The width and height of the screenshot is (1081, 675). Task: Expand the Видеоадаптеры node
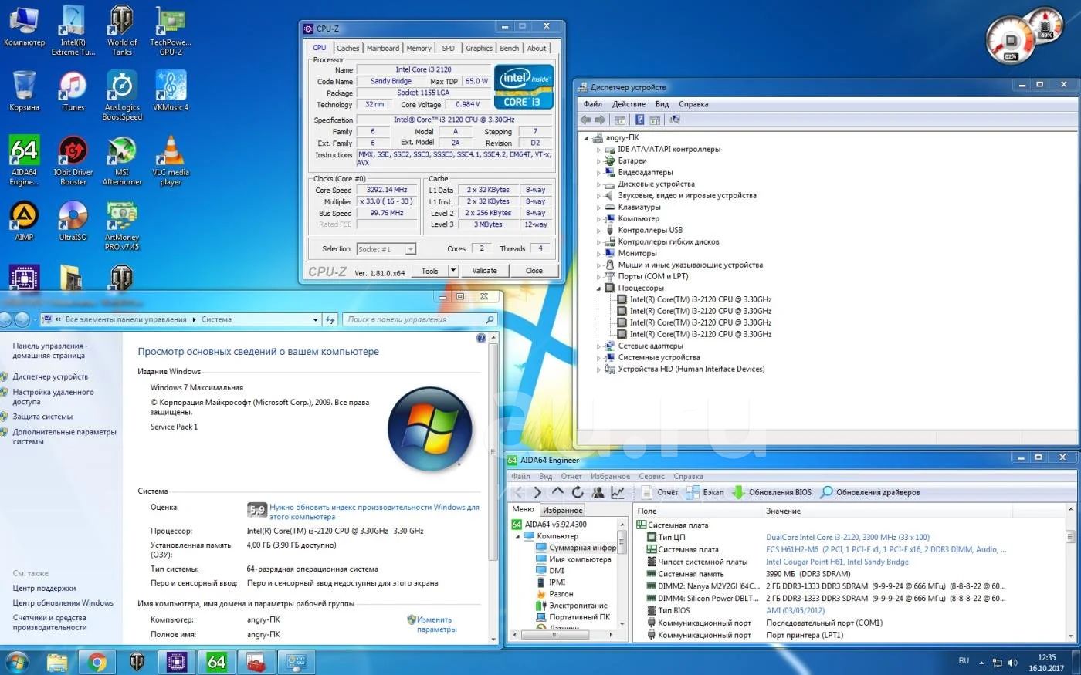(598, 173)
